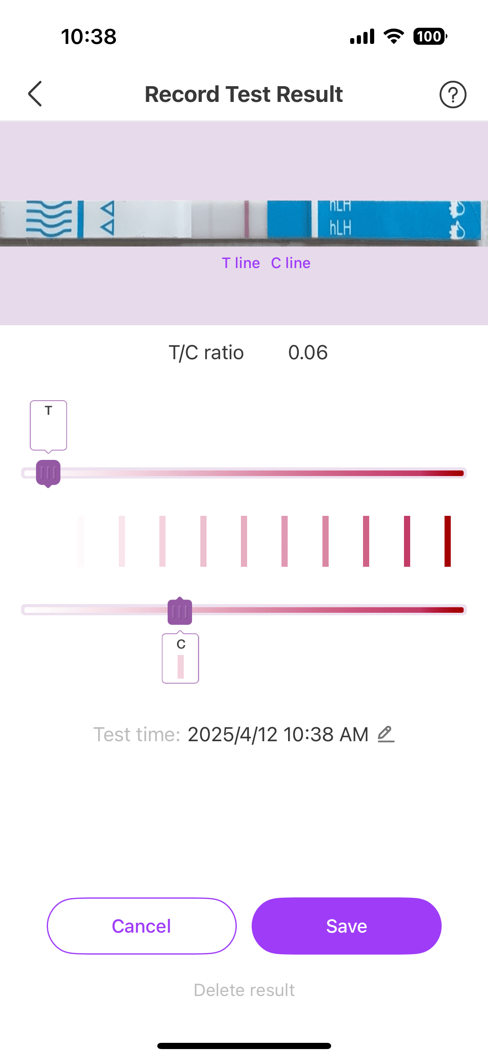488x1059 pixels.
Task: Tap the T line label
Action: pyautogui.click(x=241, y=263)
